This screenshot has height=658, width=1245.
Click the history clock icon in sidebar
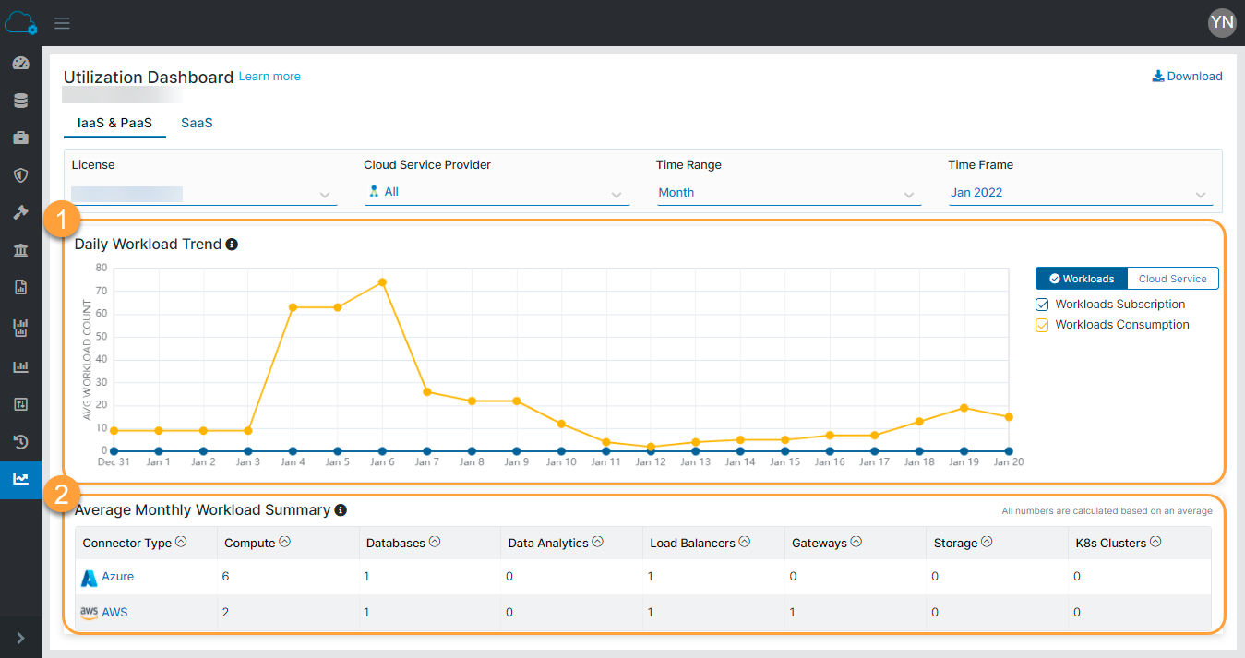pyautogui.click(x=20, y=442)
